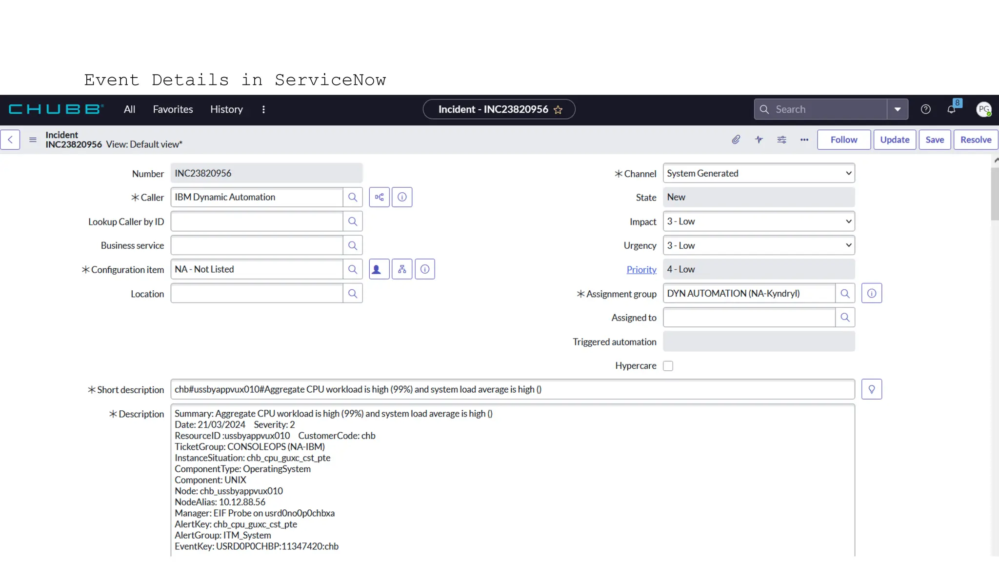Click the Business service field
The width and height of the screenshot is (999, 562).
[257, 245]
